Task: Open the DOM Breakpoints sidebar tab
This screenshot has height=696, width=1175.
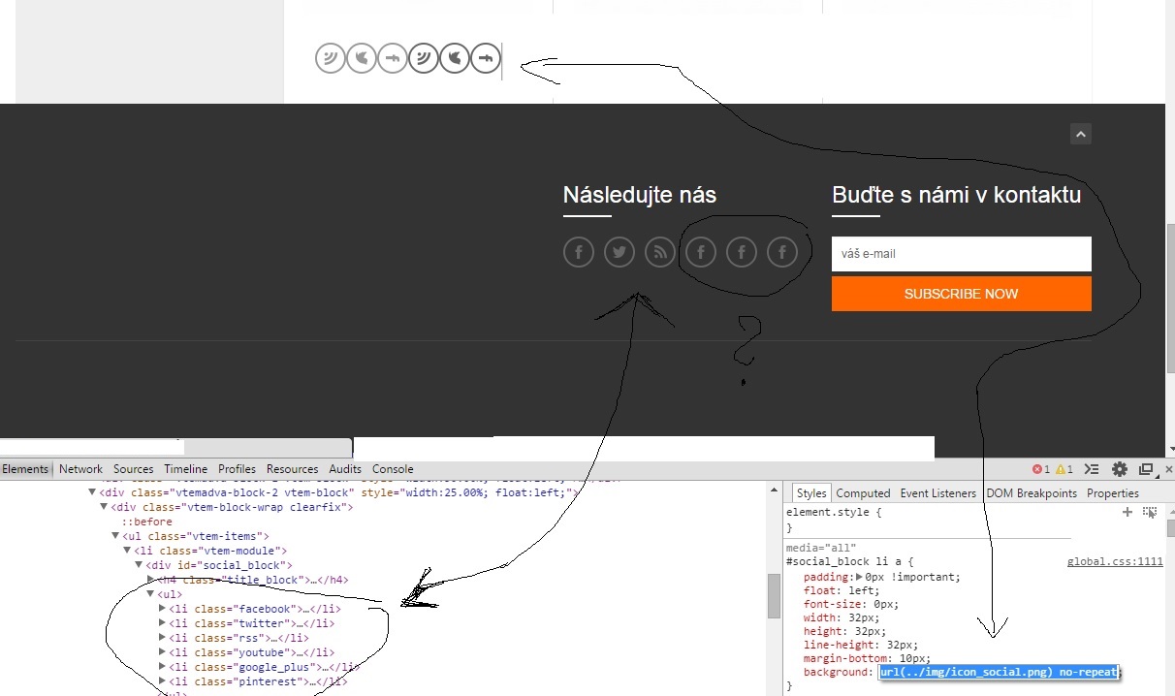Action: [1032, 493]
